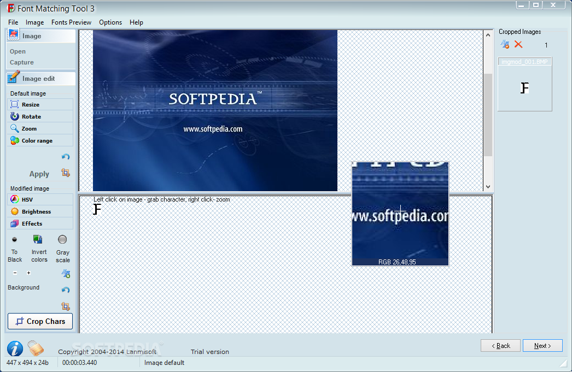
Task: Click the padlock trial icon
Action: click(36, 348)
